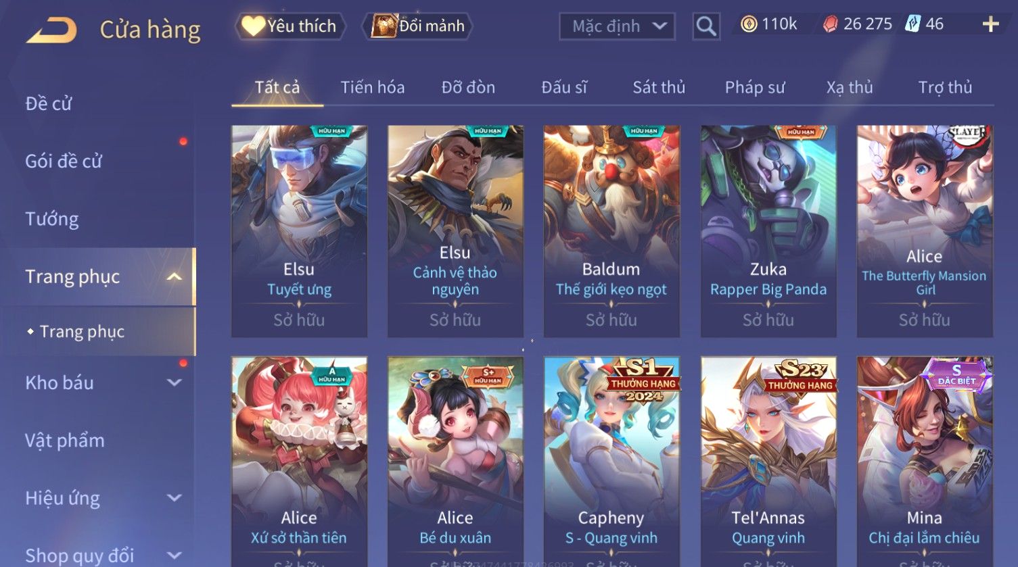
Task: Open Đổi mảnh chest exchange
Action: pos(417,26)
